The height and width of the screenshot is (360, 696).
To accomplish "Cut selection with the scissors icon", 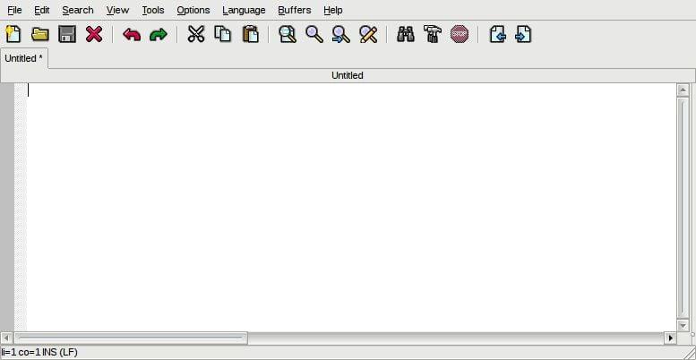I will point(196,35).
